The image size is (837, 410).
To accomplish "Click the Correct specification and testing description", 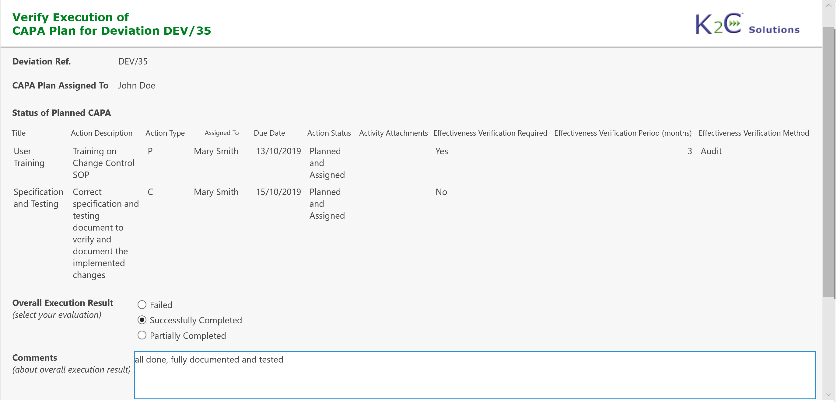I will pos(106,233).
